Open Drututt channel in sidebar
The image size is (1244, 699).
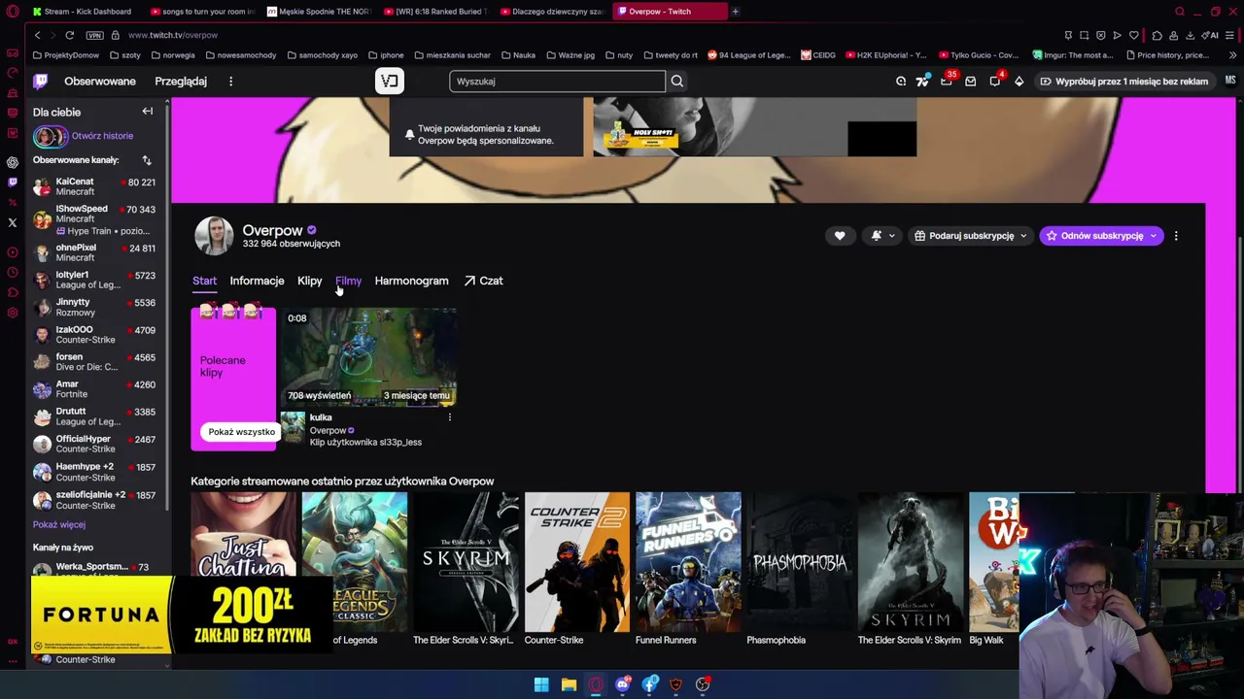coord(94,416)
